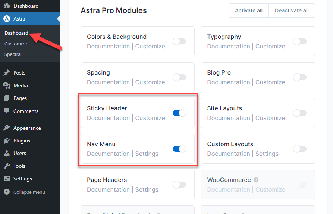Viewport: 333px width, 214px height.
Task: Click the Astra logo icon
Action: tap(7, 19)
